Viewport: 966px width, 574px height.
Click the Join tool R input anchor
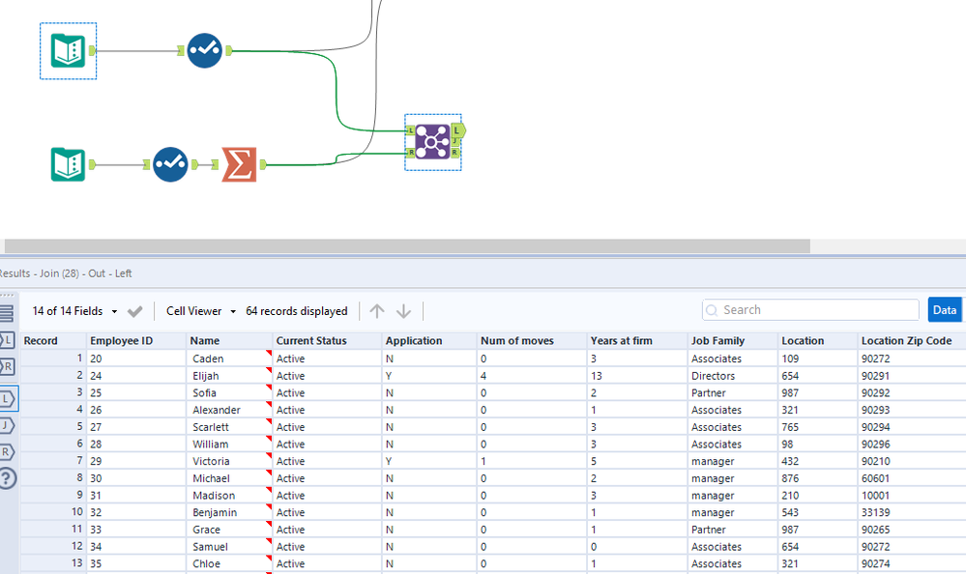point(411,152)
